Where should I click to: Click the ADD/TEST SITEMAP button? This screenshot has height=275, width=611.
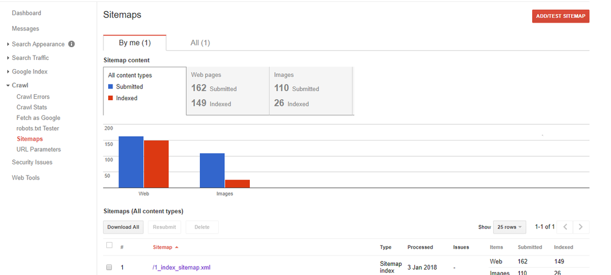click(561, 16)
